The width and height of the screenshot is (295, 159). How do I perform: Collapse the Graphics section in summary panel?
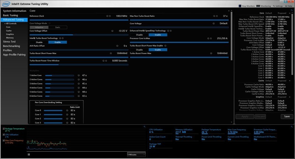(x=289, y=97)
